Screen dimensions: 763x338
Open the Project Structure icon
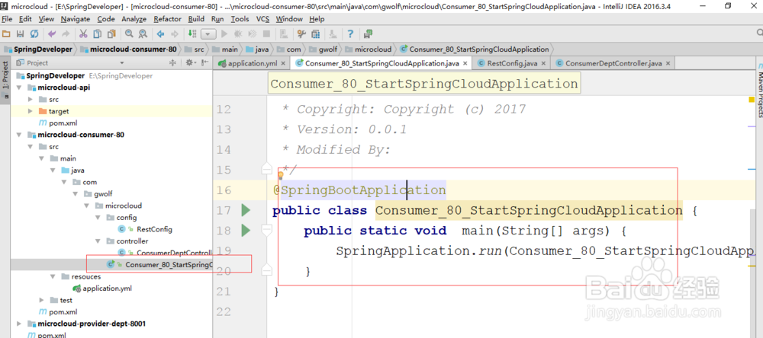pos(315,34)
